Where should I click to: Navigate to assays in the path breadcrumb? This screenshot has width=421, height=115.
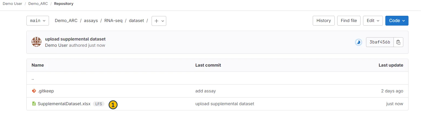pyautogui.click(x=91, y=21)
